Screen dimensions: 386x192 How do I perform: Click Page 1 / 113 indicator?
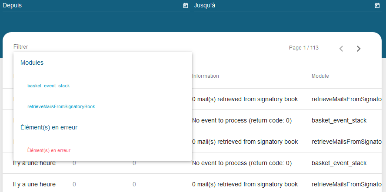click(x=304, y=48)
